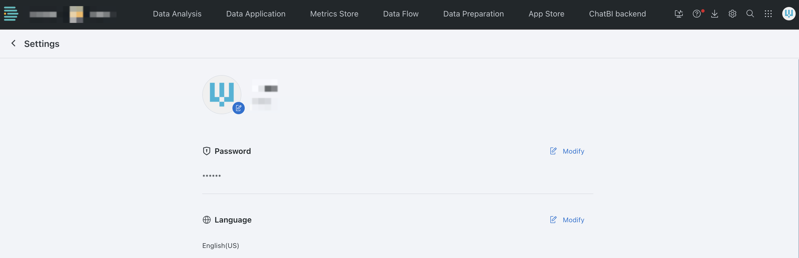Switch to Metrics Store
This screenshot has height=258, width=799.
click(334, 14)
